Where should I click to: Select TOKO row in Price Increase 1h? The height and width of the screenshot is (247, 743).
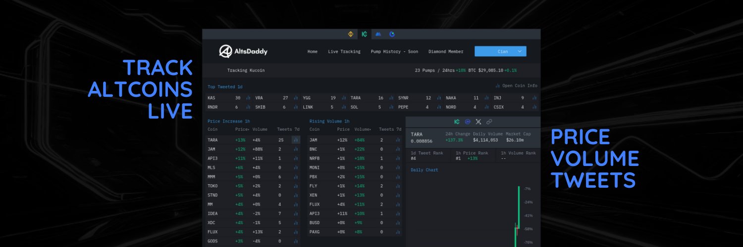coord(253,186)
